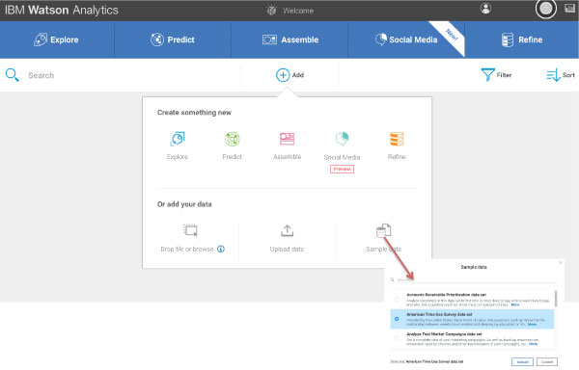The image size is (579, 370).
Task: Click the Cancel button in Sample data dialog
Action: [547, 362]
